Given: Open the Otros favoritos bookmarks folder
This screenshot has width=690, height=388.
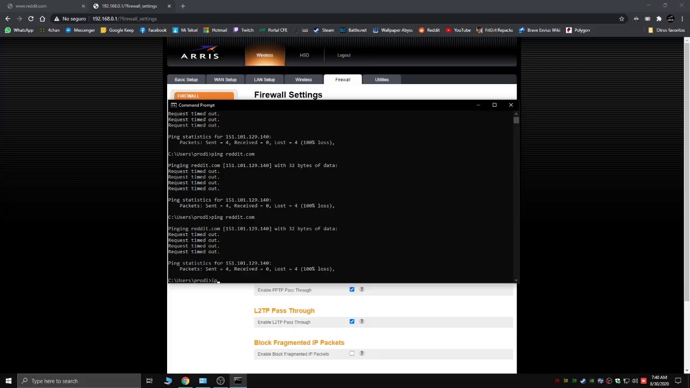Looking at the screenshot, I should click(666, 30).
